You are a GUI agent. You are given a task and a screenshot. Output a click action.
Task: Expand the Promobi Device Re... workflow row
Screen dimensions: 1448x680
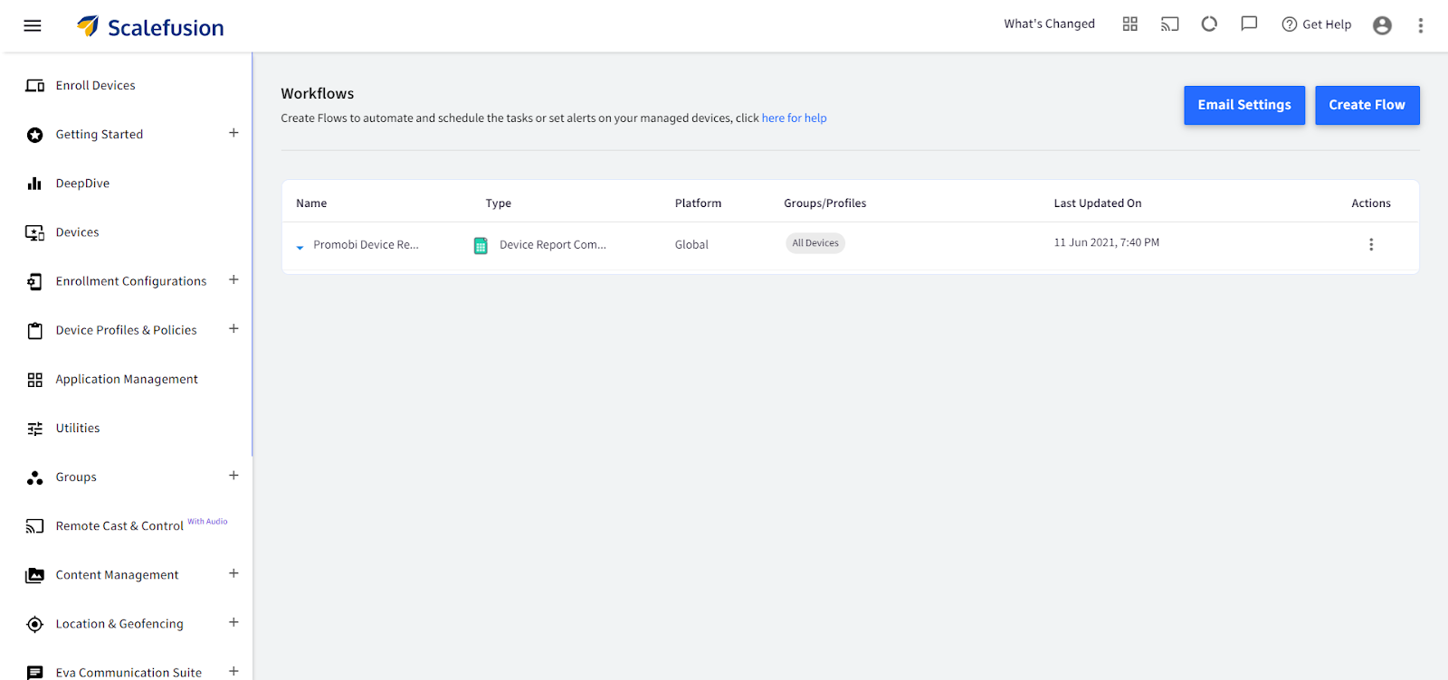[300, 247]
